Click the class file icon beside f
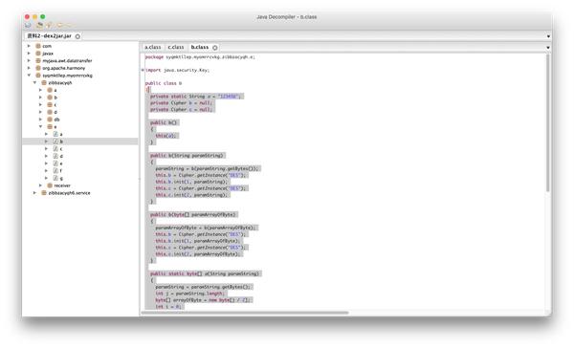This screenshot has width=574, height=348. 55,170
